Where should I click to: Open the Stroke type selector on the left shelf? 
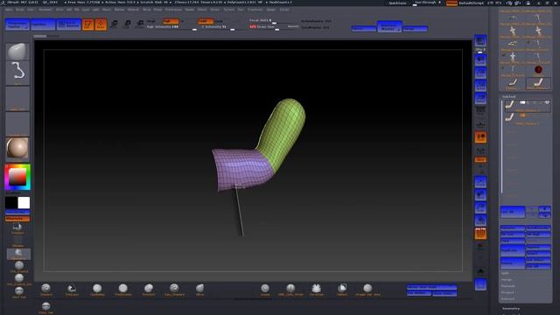pos(17,73)
